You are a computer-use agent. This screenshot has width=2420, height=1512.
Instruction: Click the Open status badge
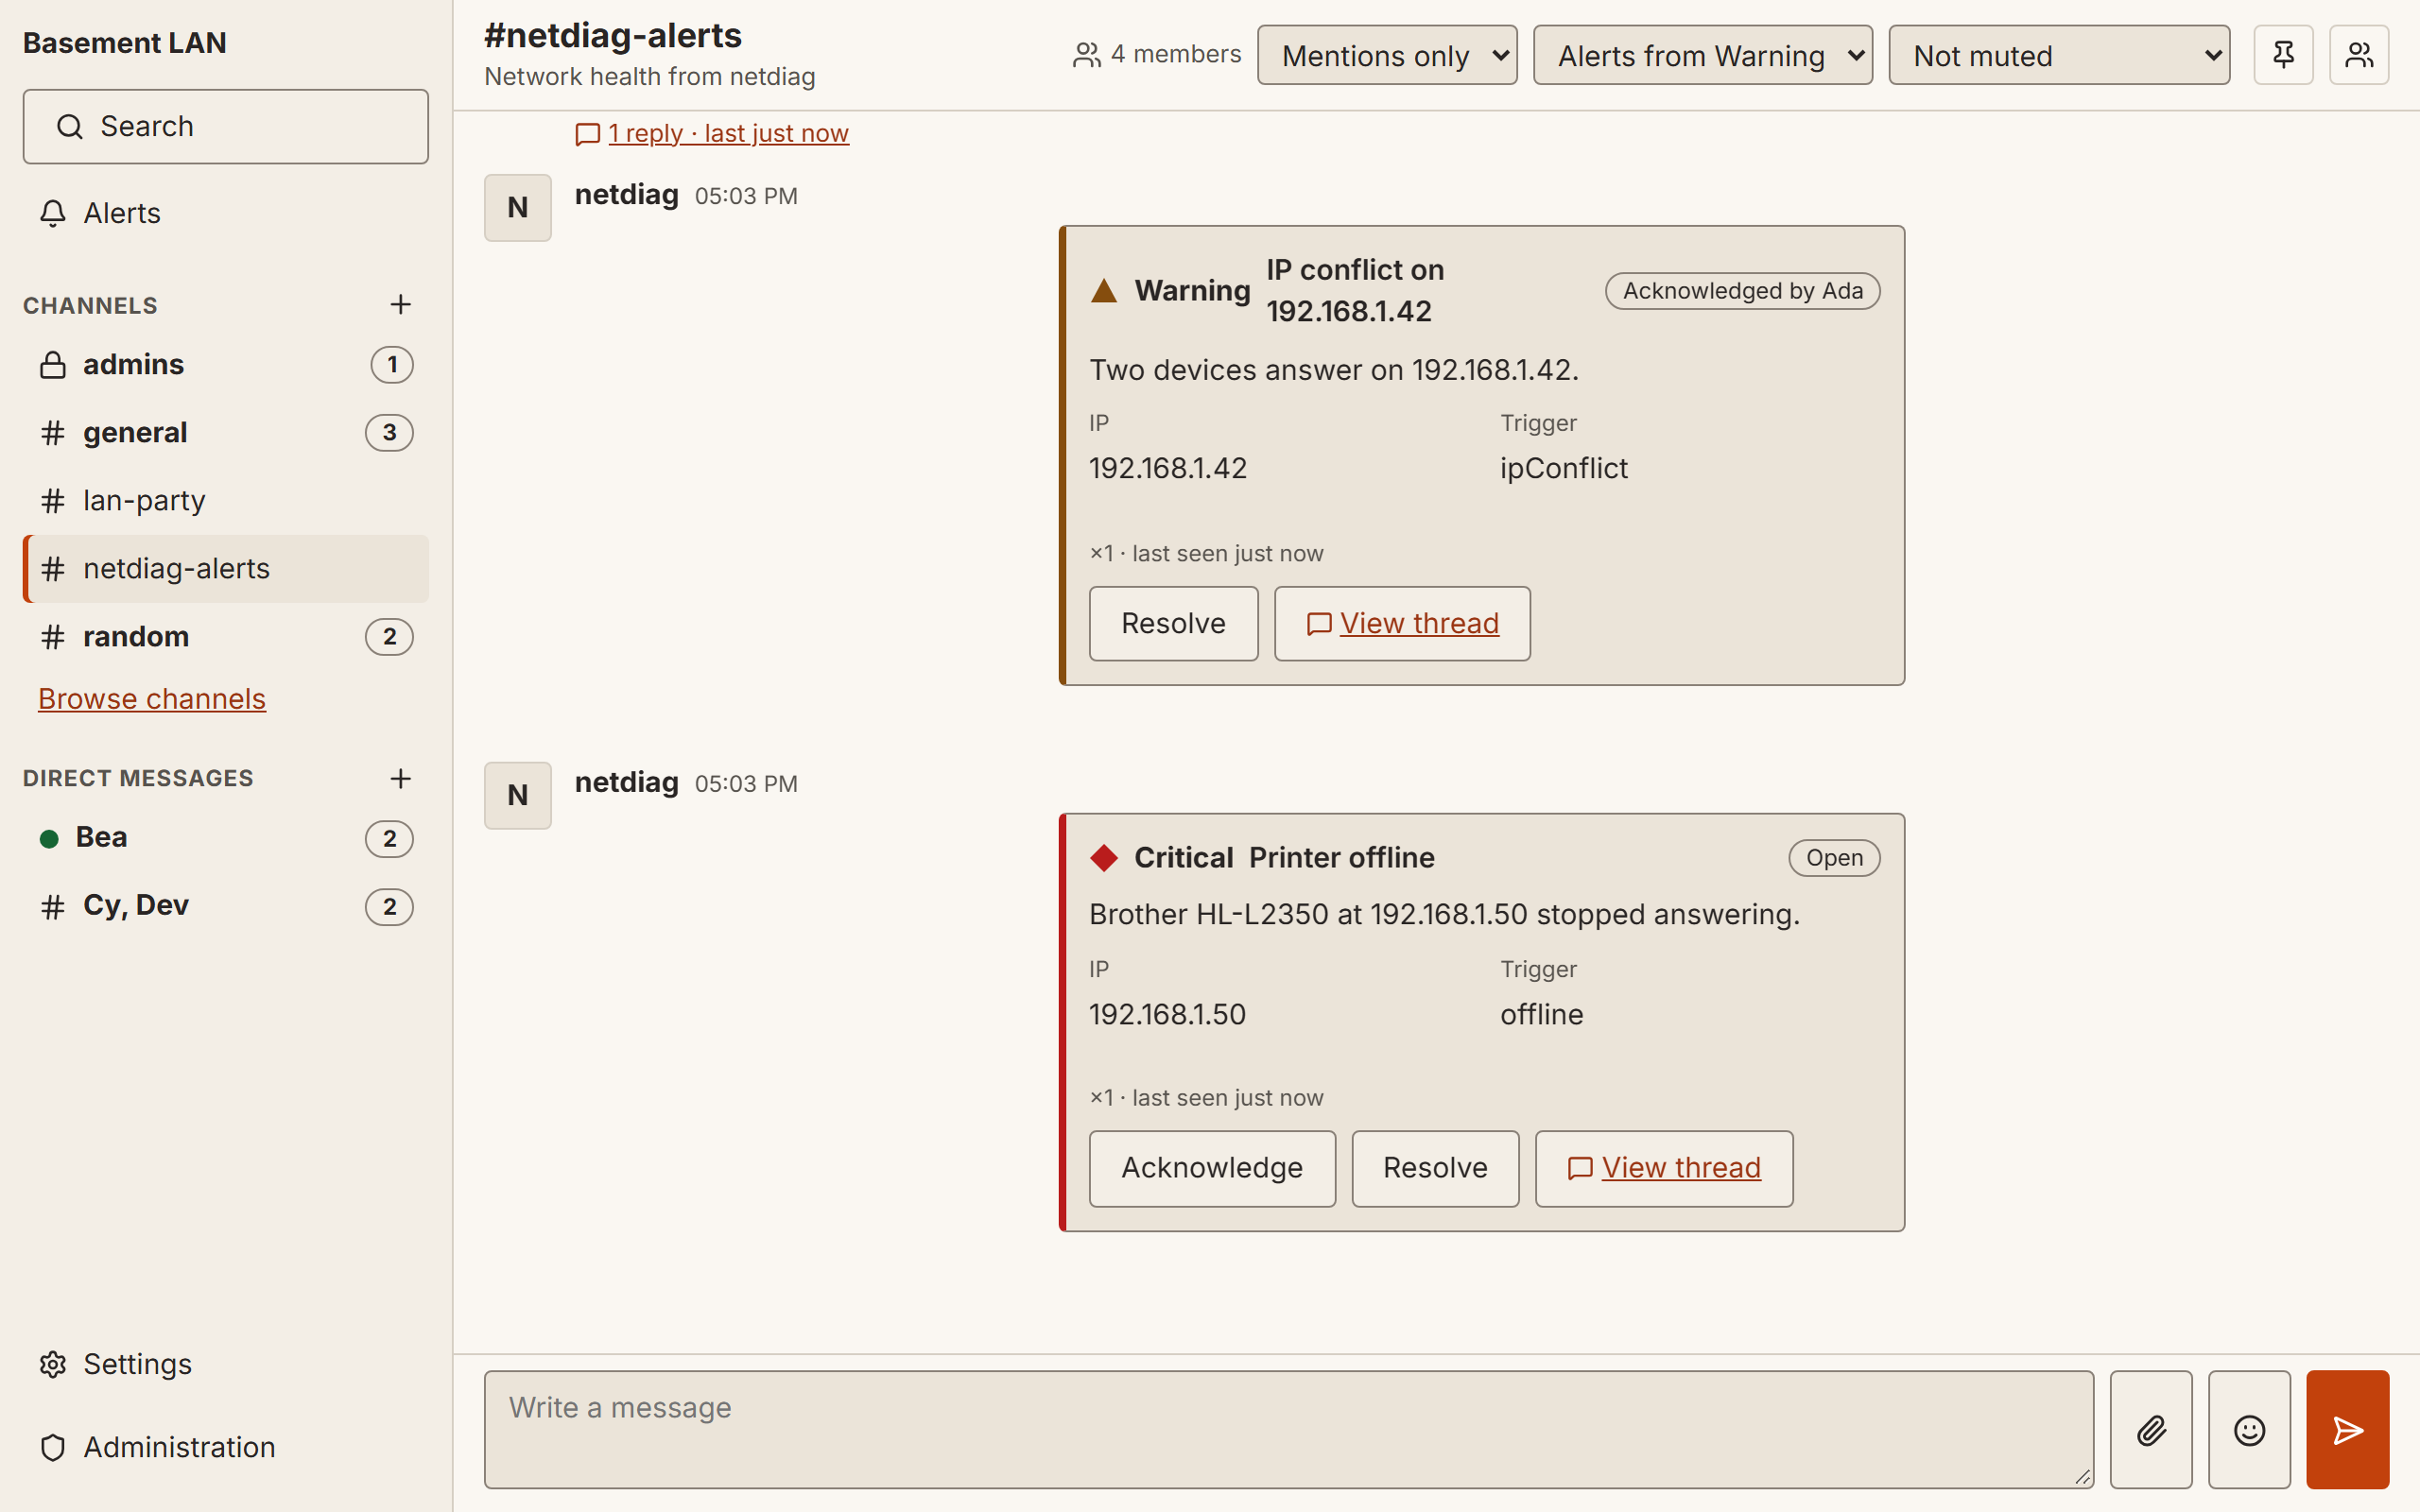[x=1834, y=858]
